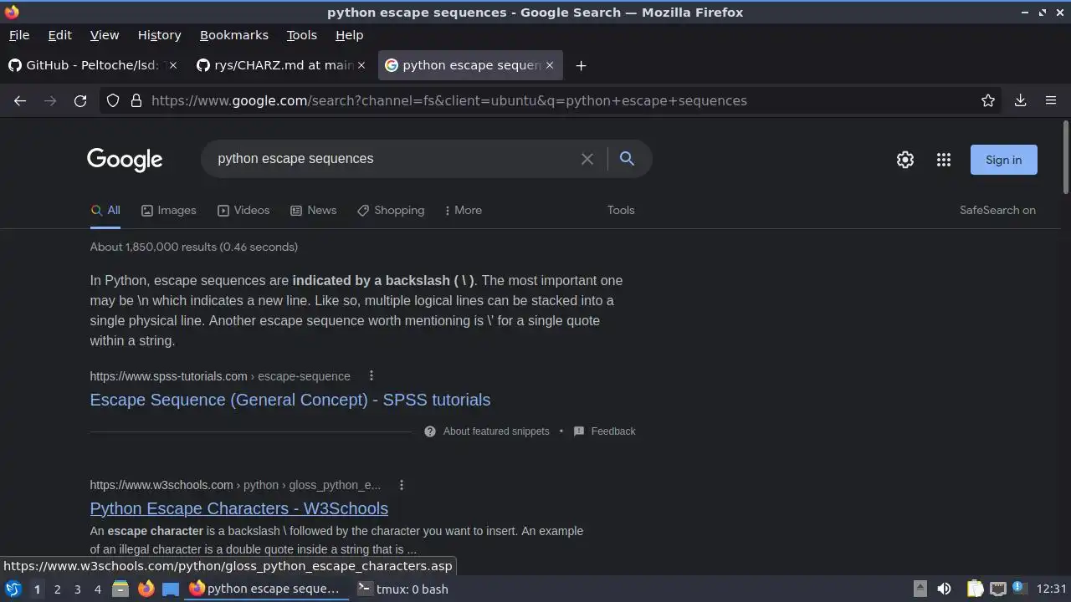Click the tray up-arrow icon left of volume
The width and height of the screenshot is (1071, 602).
[x=920, y=589]
